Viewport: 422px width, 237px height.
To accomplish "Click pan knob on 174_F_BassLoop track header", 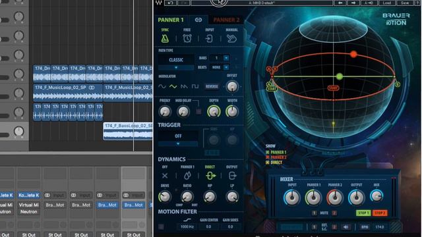I will click(18, 132).
